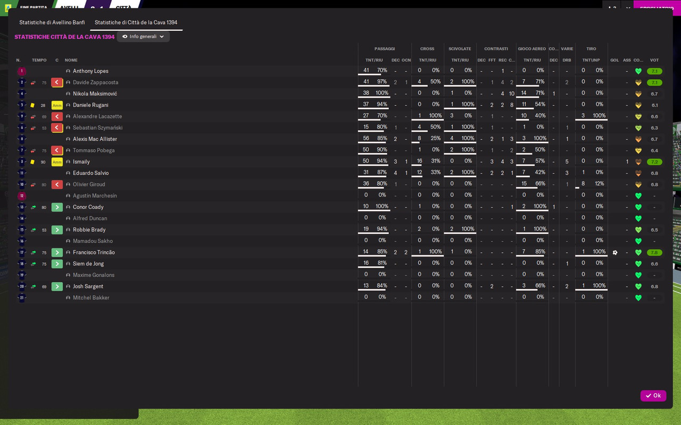Click the SCIVOLATE column group header
The height and width of the screenshot is (425, 681).
[x=460, y=49]
